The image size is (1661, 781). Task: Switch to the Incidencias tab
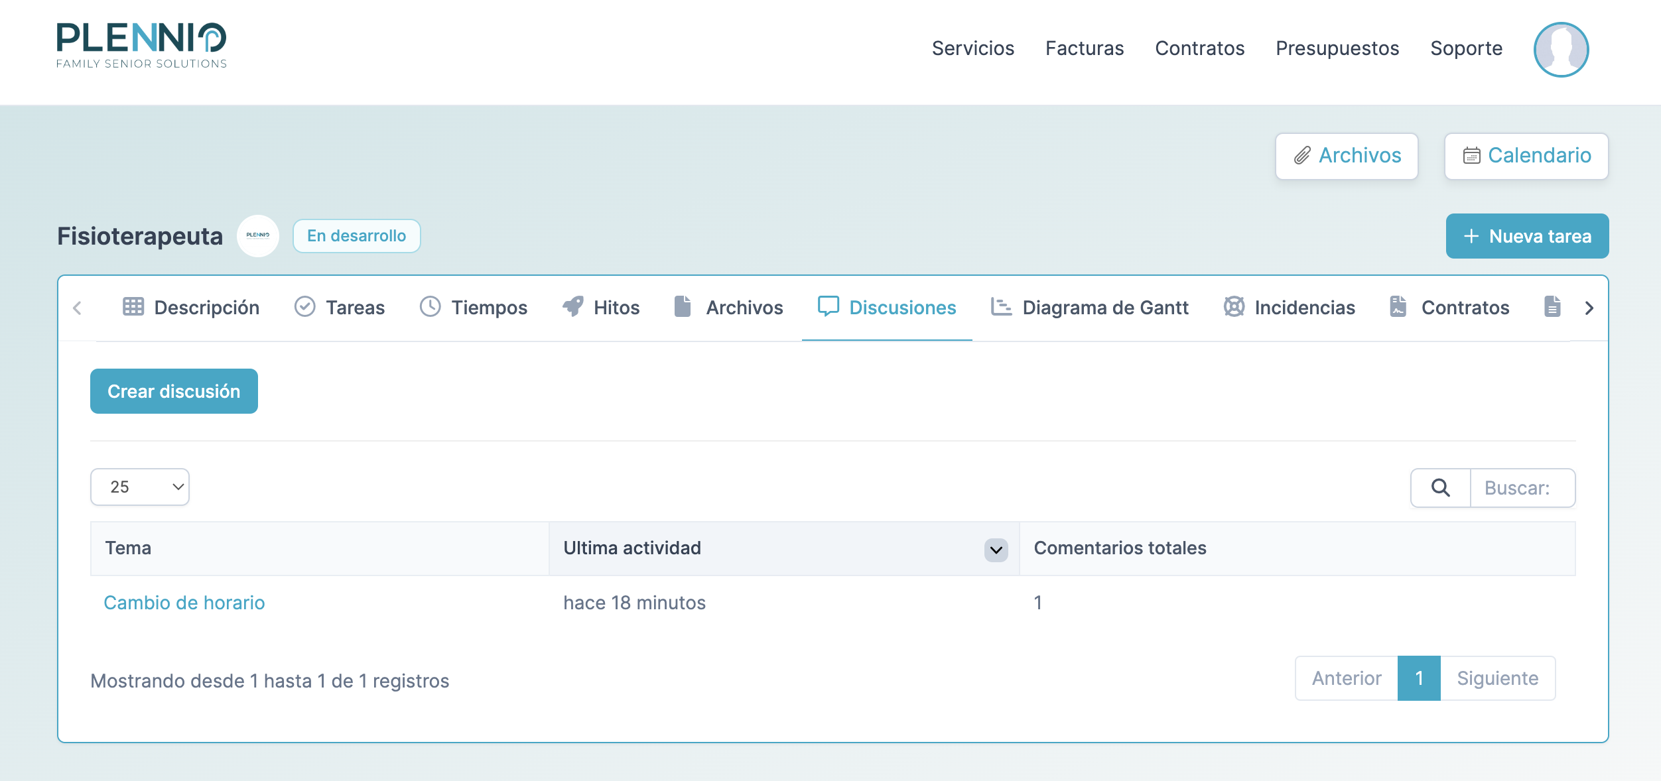(1290, 308)
